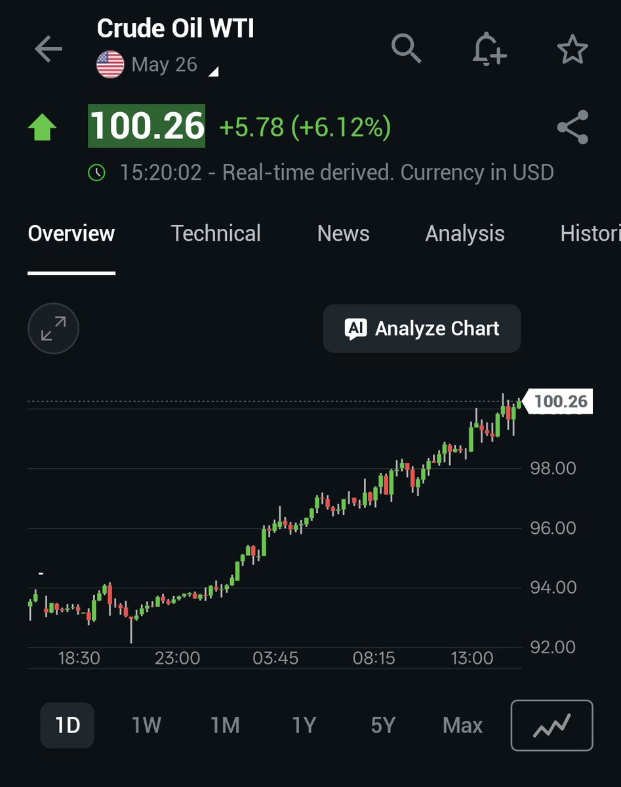The height and width of the screenshot is (787, 621).
Task: Select the 1Y timeframe
Action: (x=304, y=725)
